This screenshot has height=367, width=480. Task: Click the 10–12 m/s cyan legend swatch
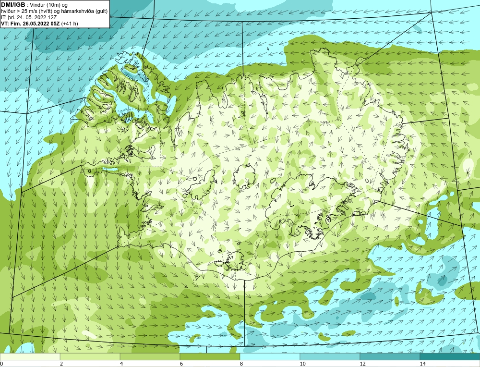pos(330,356)
